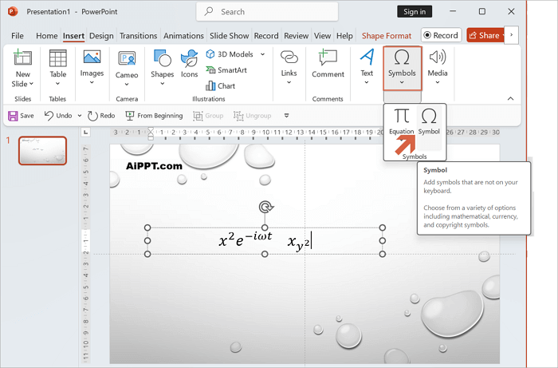Insert an Equation from Symbols panel
The image size is (558, 368).
click(402, 121)
